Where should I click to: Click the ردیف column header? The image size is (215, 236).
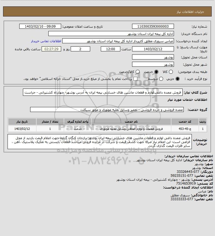203,121
